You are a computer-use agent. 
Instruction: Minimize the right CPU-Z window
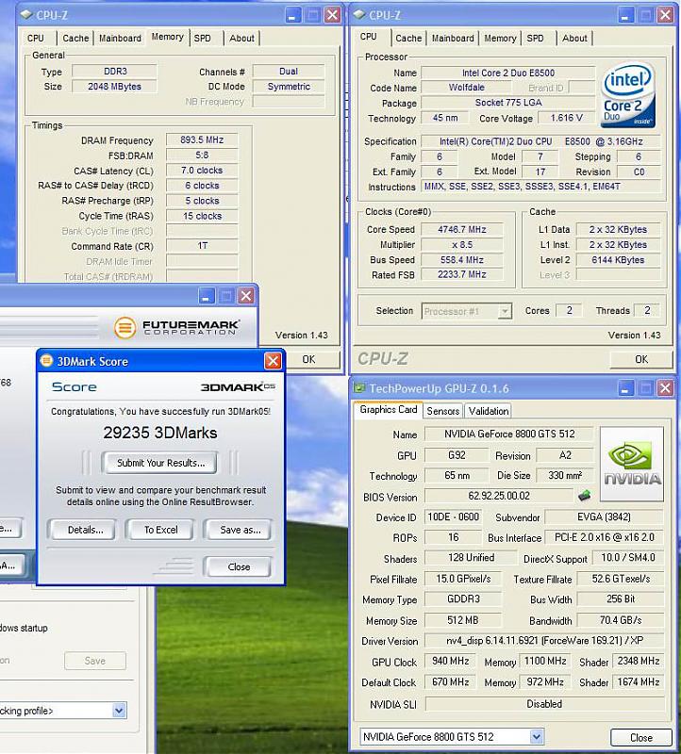[x=624, y=15]
